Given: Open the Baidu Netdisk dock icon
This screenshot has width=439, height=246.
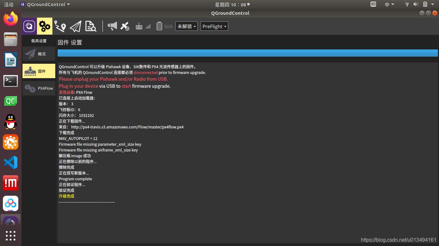Looking at the screenshot, I should 11,204.
